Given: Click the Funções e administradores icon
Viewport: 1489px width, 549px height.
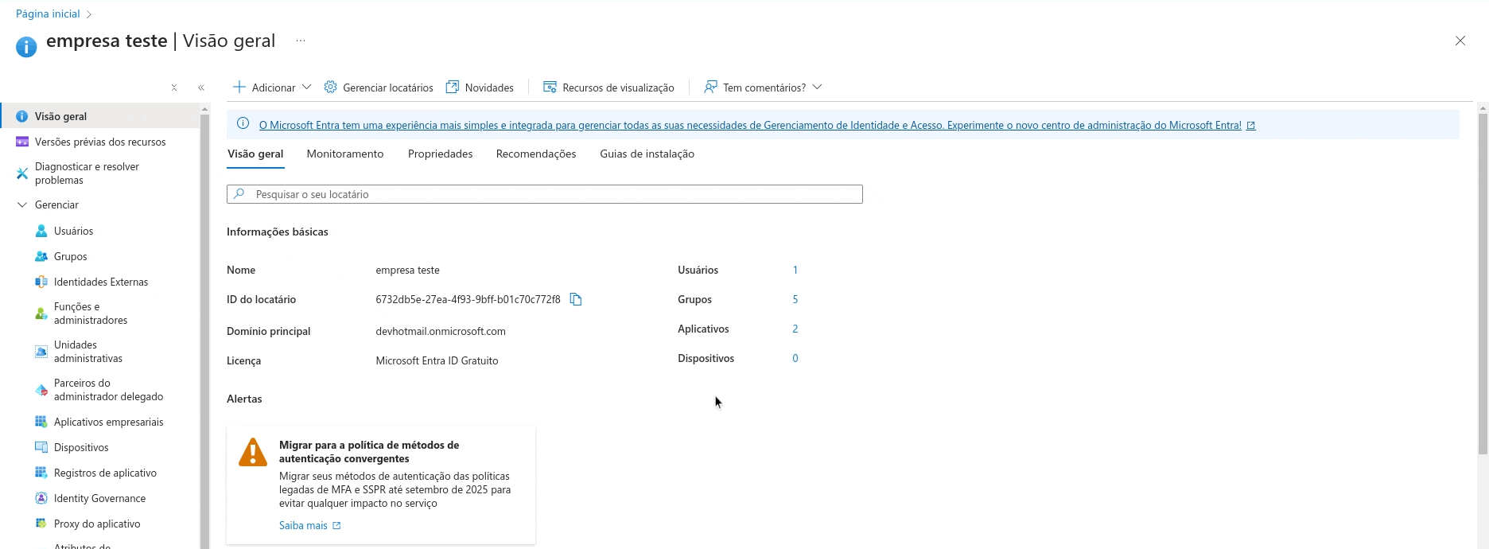Looking at the screenshot, I should coord(41,313).
